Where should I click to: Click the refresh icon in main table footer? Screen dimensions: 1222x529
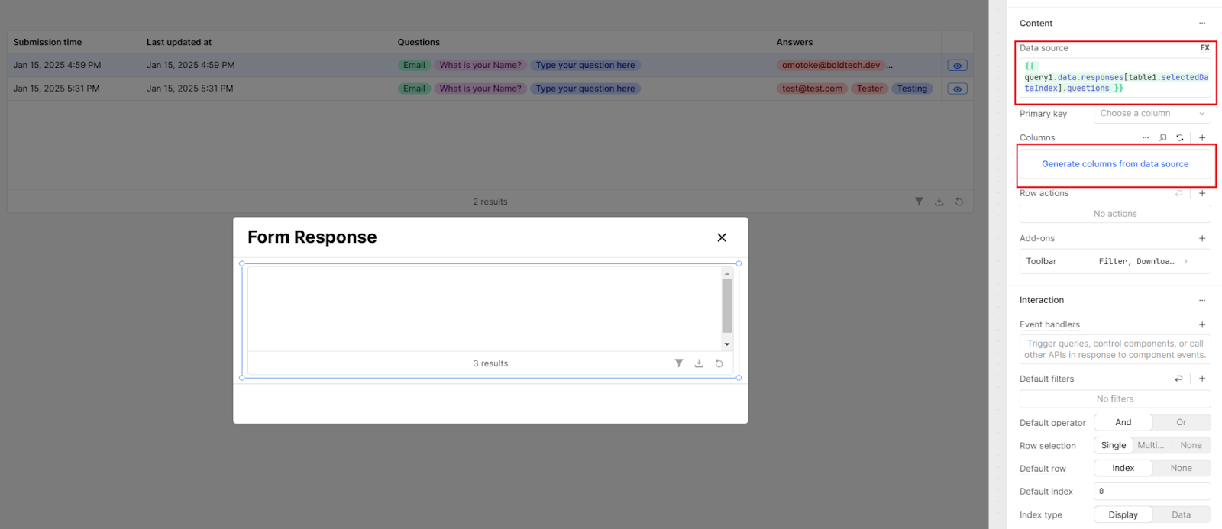click(x=959, y=202)
